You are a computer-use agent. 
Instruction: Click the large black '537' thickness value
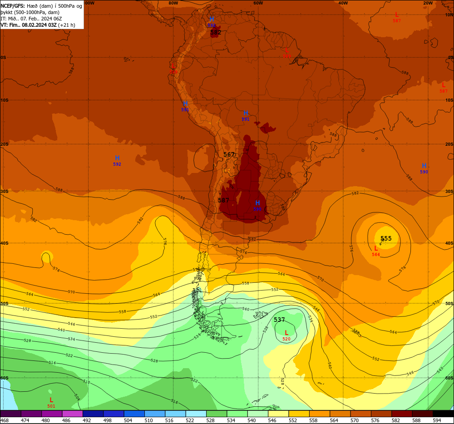tap(279, 320)
